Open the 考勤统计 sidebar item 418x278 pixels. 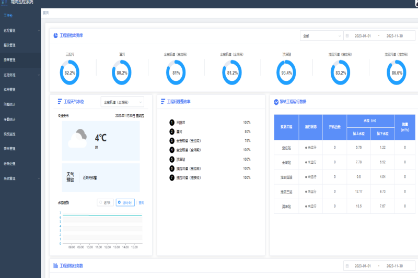pos(20,119)
